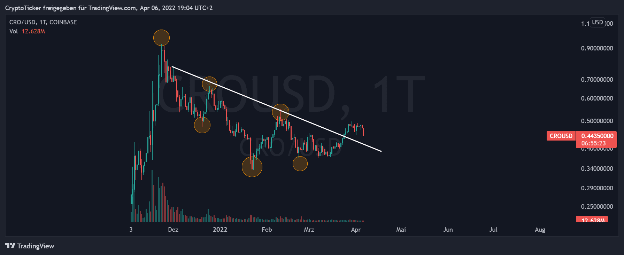Select the orange circle on the trendline in February
Screen dimensions: 624x255
(280, 112)
